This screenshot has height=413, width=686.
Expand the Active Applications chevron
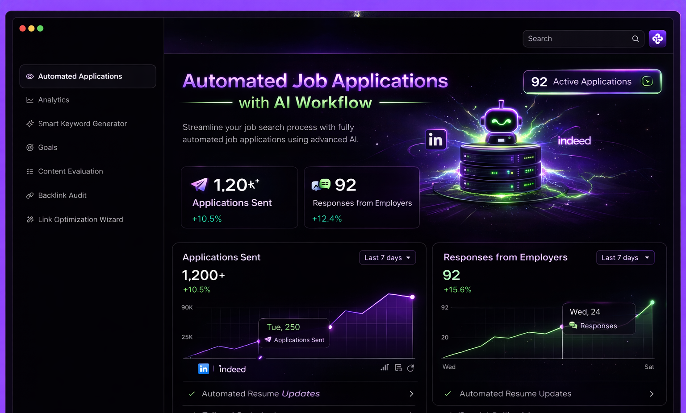tap(647, 81)
